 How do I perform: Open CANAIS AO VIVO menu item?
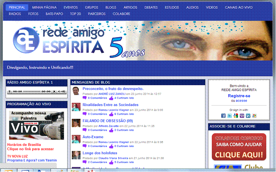(x=239, y=7)
